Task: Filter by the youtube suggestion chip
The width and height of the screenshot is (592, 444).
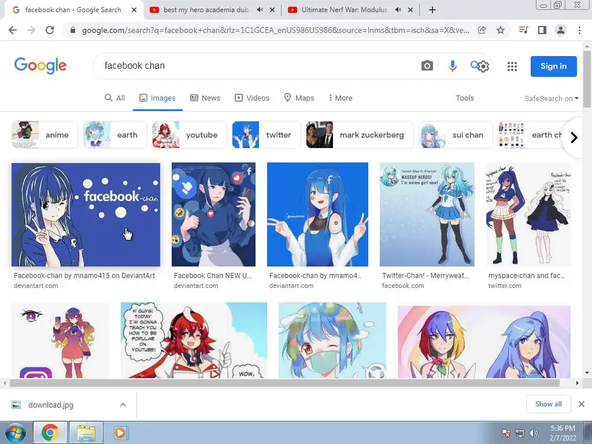Action: click(189, 135)
